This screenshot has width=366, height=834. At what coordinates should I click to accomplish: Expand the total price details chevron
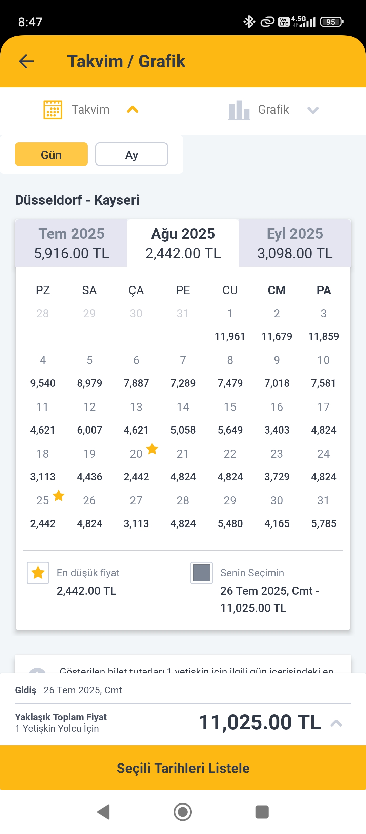[x=336, y=723]
